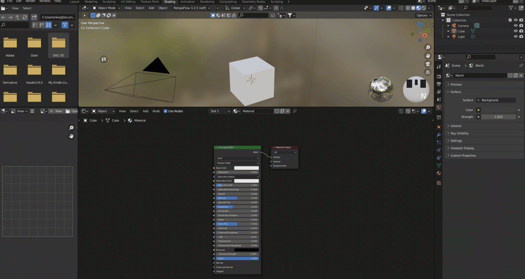This screenshot has width=525, height=279.
Task: Toggle the viewport camera view icon
Action: point(428,64)
